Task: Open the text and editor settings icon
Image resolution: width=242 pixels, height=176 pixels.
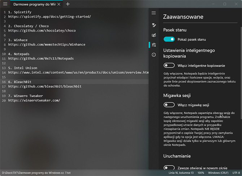Action: point(154,25)
